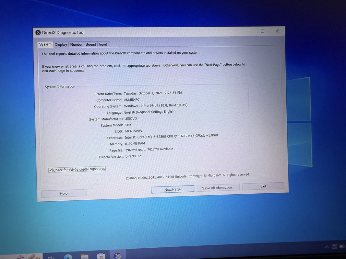Click the language English (Regional Setting) value
346x259 pixels.
click(x=150, y=112)
